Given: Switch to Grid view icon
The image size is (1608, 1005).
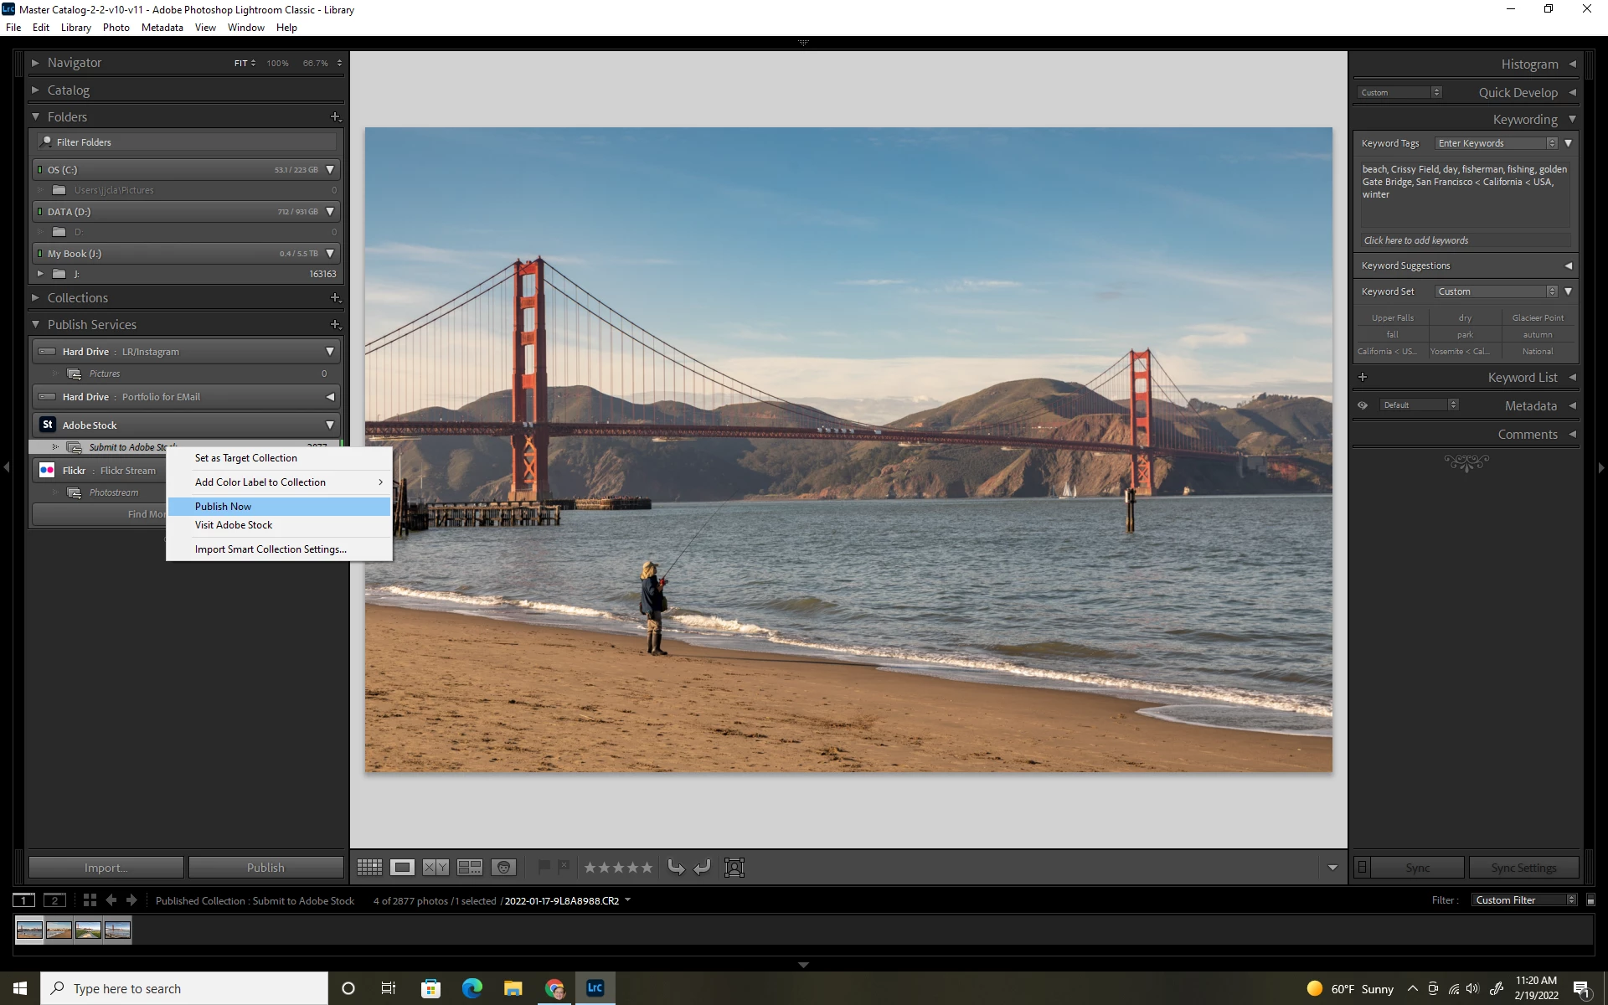Looking at the screenshot, I should (x=369, y=868).
